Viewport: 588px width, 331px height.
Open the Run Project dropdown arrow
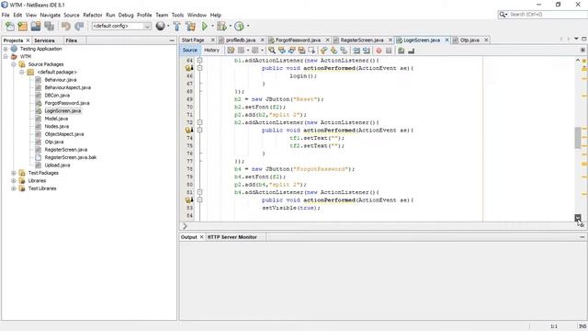coord(212,26)
